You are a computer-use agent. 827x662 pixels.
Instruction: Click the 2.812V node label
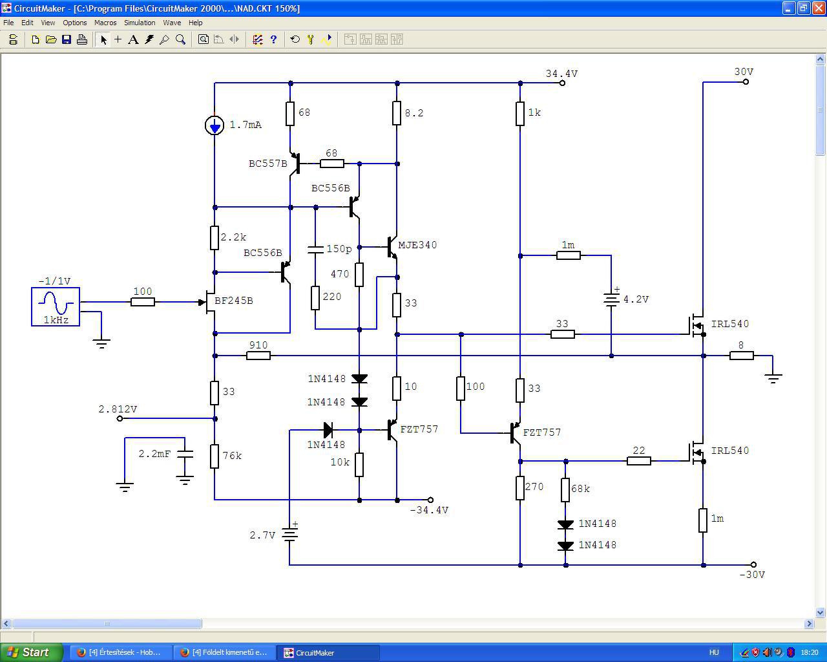pyautogui.click(x=118, y=409)
